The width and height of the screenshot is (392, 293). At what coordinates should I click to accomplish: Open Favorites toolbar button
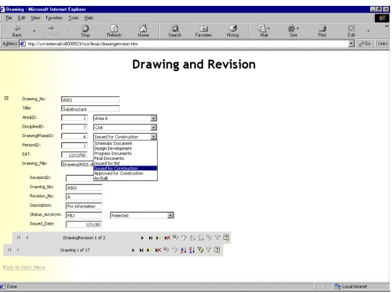click(203, 32)
